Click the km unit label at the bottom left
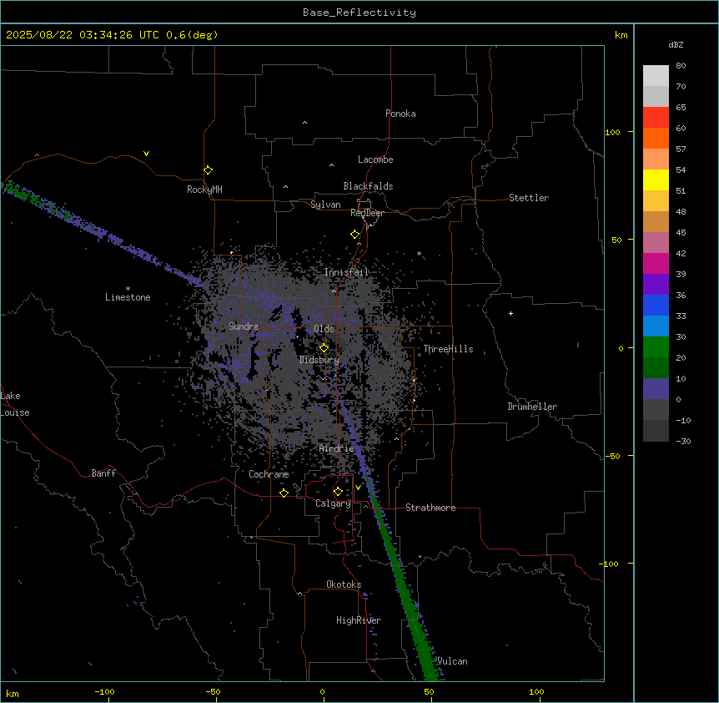 pos(13,694)
